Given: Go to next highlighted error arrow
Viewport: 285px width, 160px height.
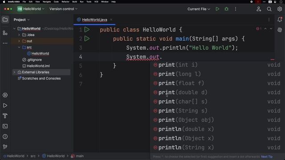Looking at the screenshot, I should [271, 28].
